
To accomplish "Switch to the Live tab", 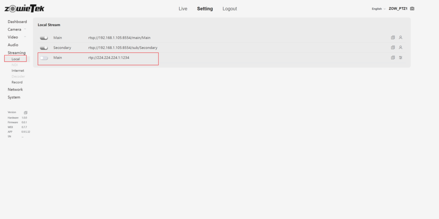I will pos(183,9).
